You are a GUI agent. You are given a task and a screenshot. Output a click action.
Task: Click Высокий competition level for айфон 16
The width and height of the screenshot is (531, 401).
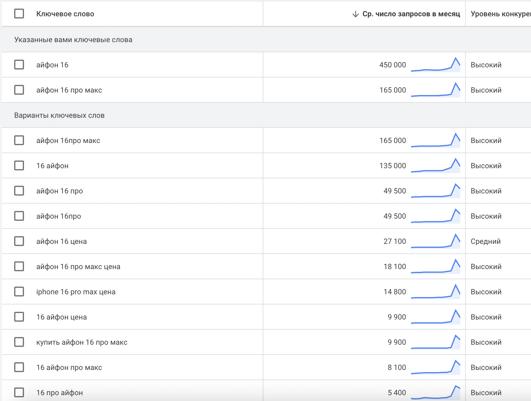[x=486, y=65]
